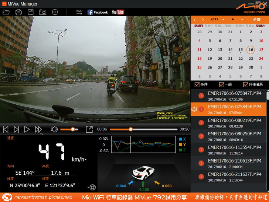This screenshot has width=269, height=202.
Task: Open EMER170616-075047F.MP4 file
Action: tap(228, 96)
